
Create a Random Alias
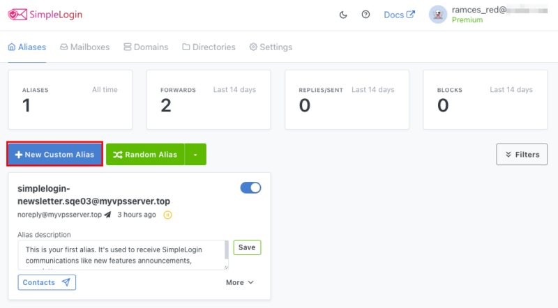pyautogui.click(x=145, y=155)
